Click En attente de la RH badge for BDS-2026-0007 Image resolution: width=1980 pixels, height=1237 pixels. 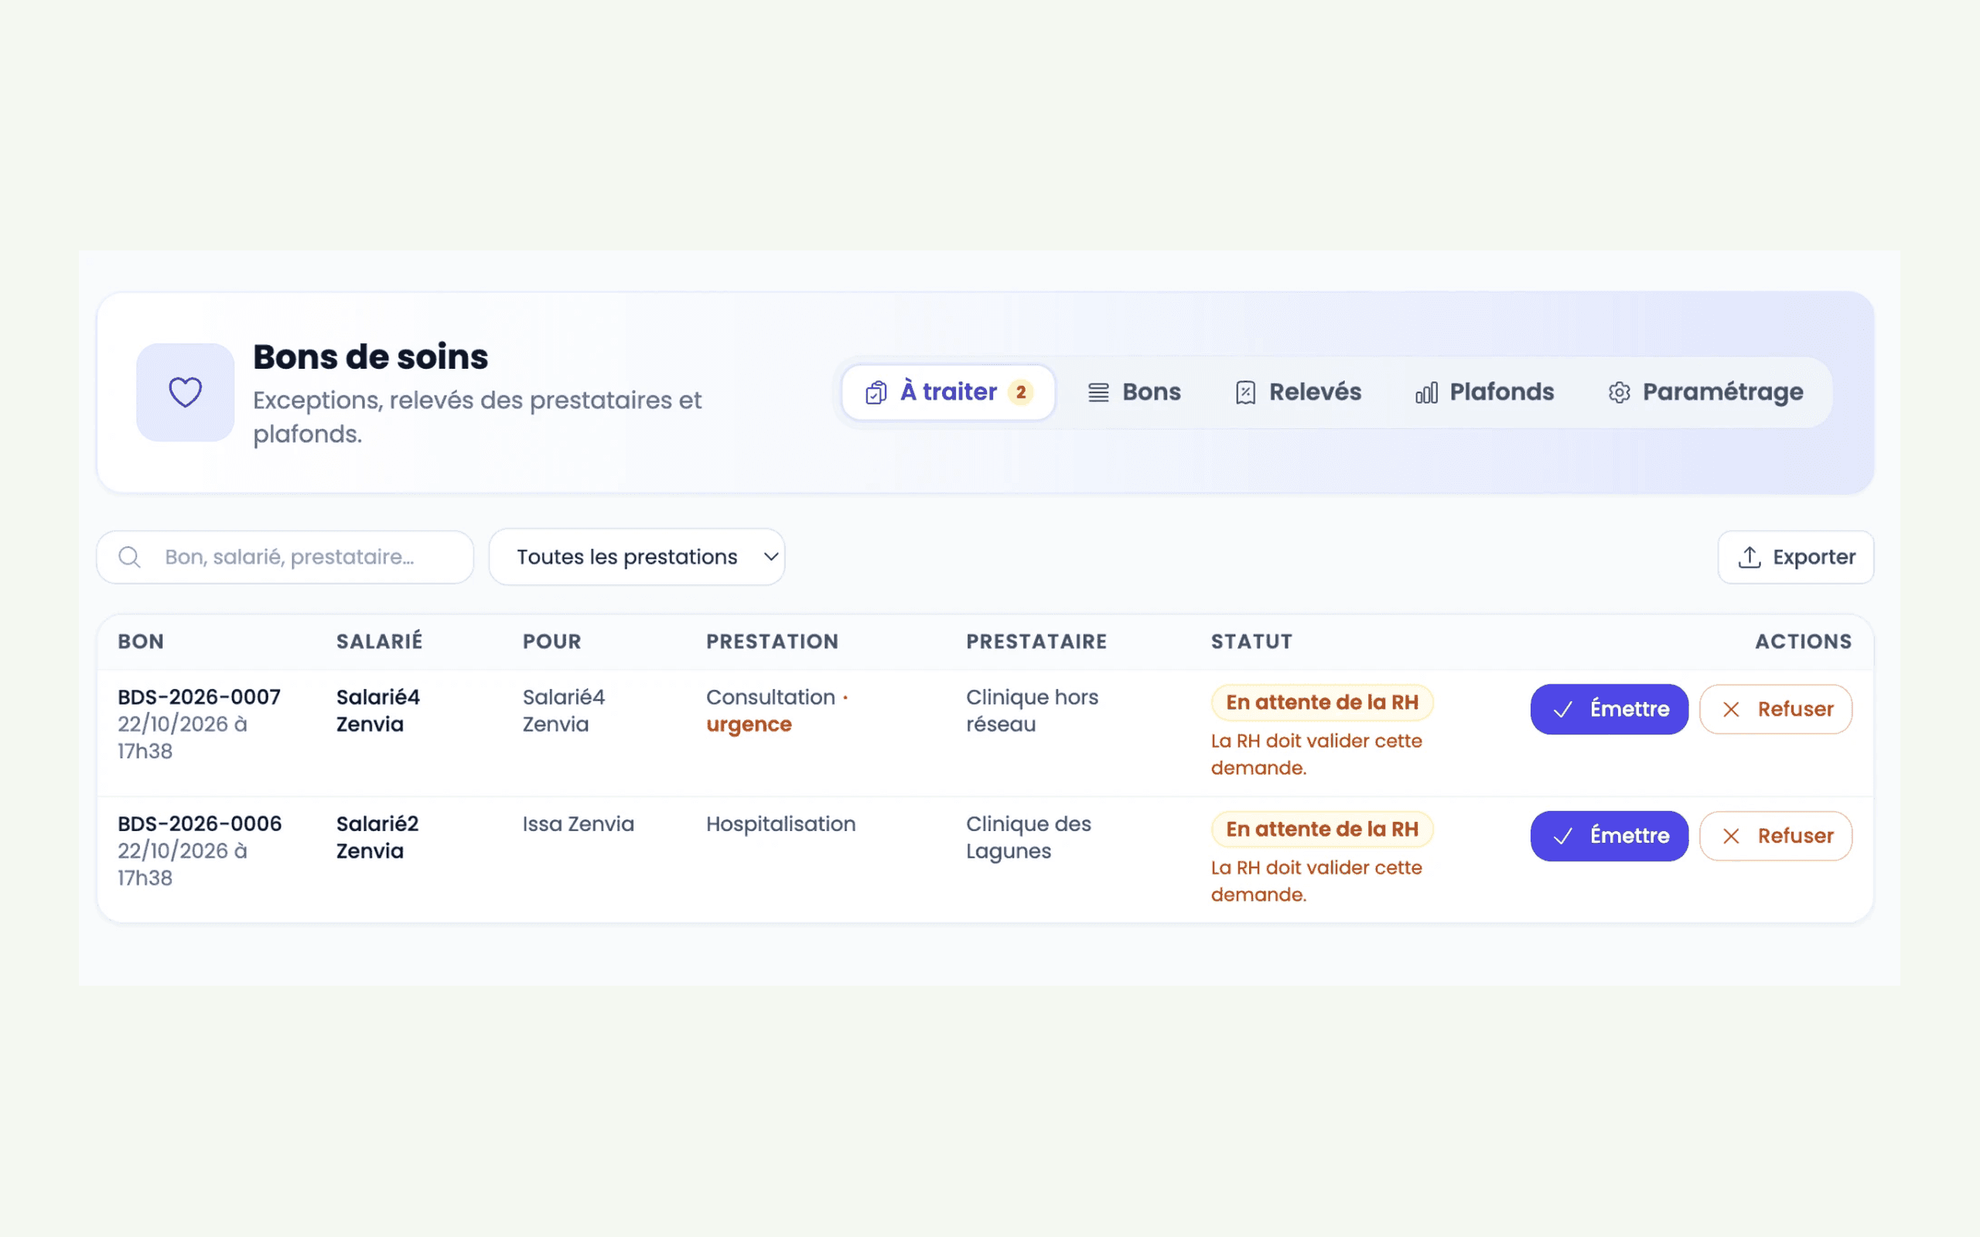pyautogui.click(x=1322, y=703)
